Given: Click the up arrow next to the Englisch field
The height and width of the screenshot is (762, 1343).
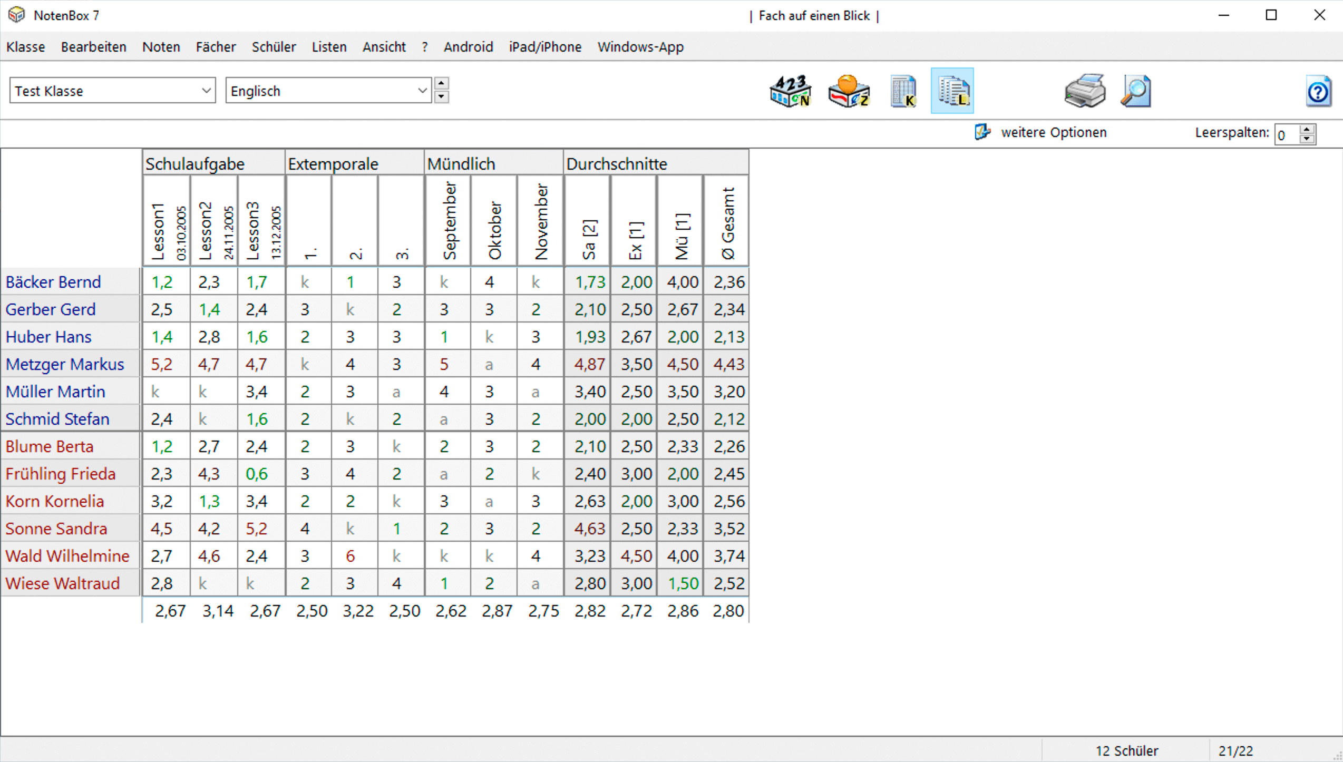Looking at the screenshot, I should [x=441, y=84].
